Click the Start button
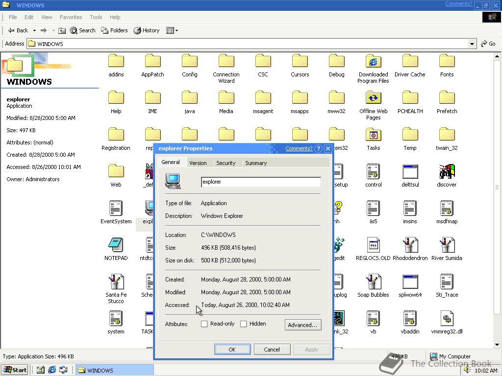Screen dimensions: 502x376 [x=15, y=370]
